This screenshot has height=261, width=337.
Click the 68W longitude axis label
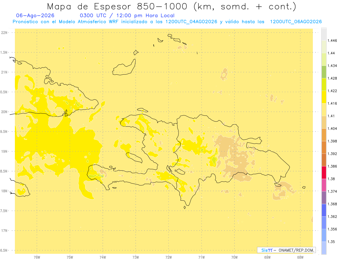(300, 257)
